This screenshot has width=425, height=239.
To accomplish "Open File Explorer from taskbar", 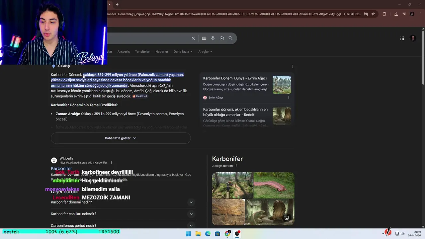I will pos(198,234).
